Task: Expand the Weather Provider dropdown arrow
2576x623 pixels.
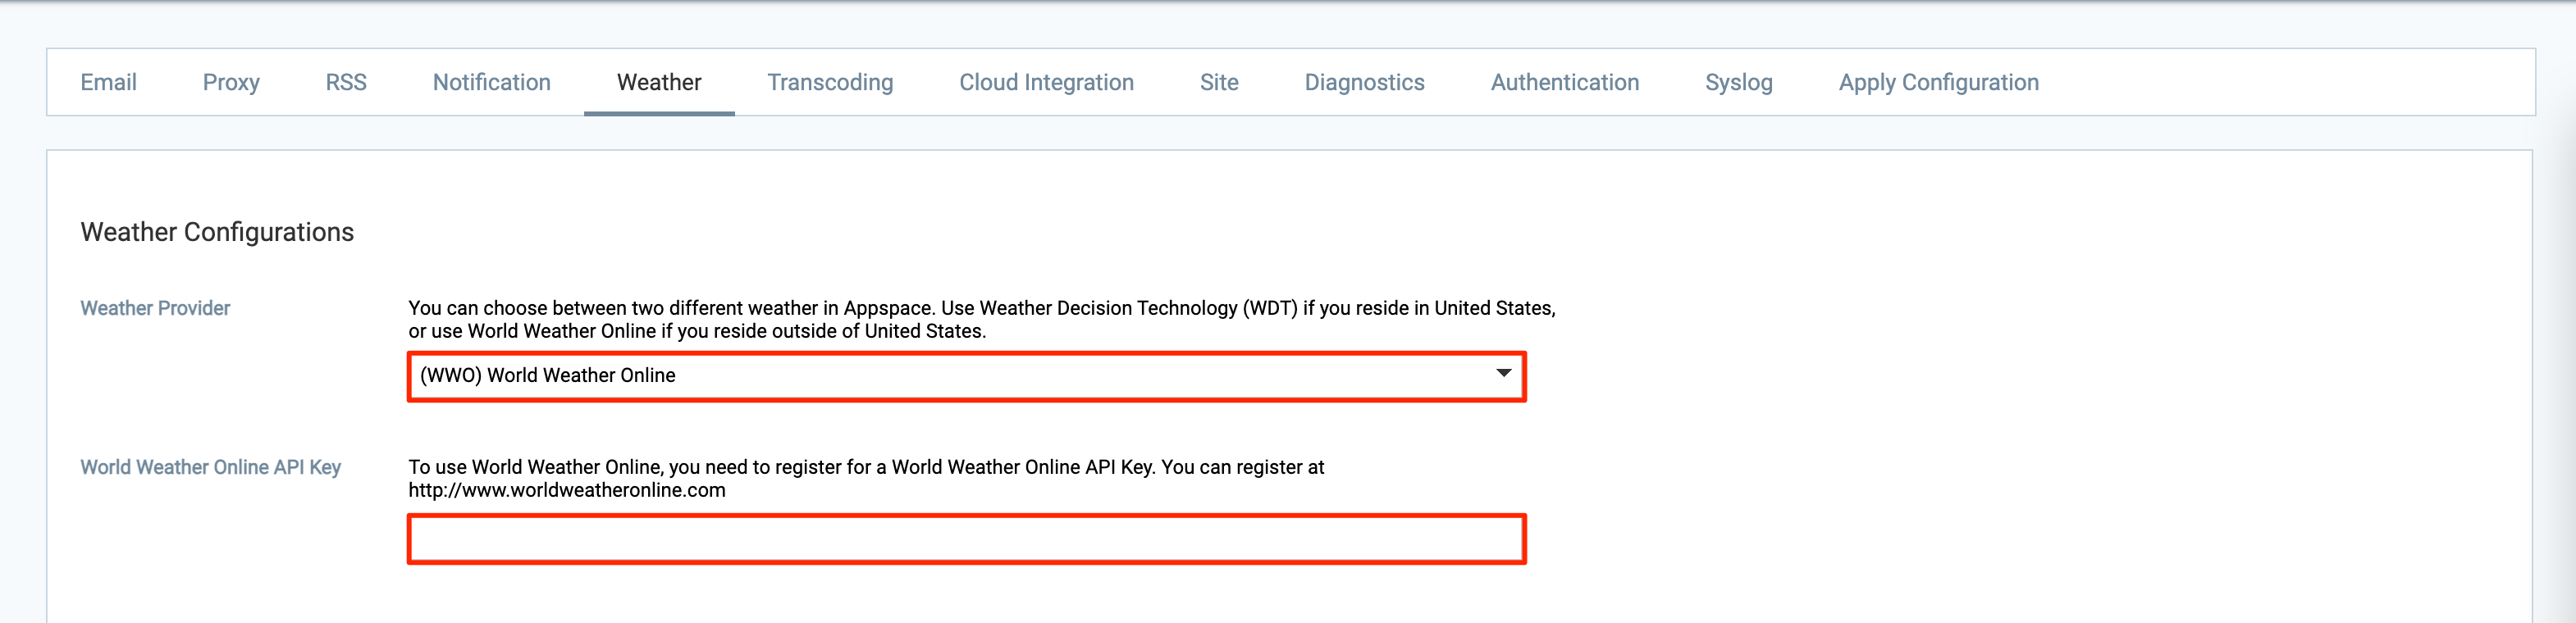Action: point(1503,373)
